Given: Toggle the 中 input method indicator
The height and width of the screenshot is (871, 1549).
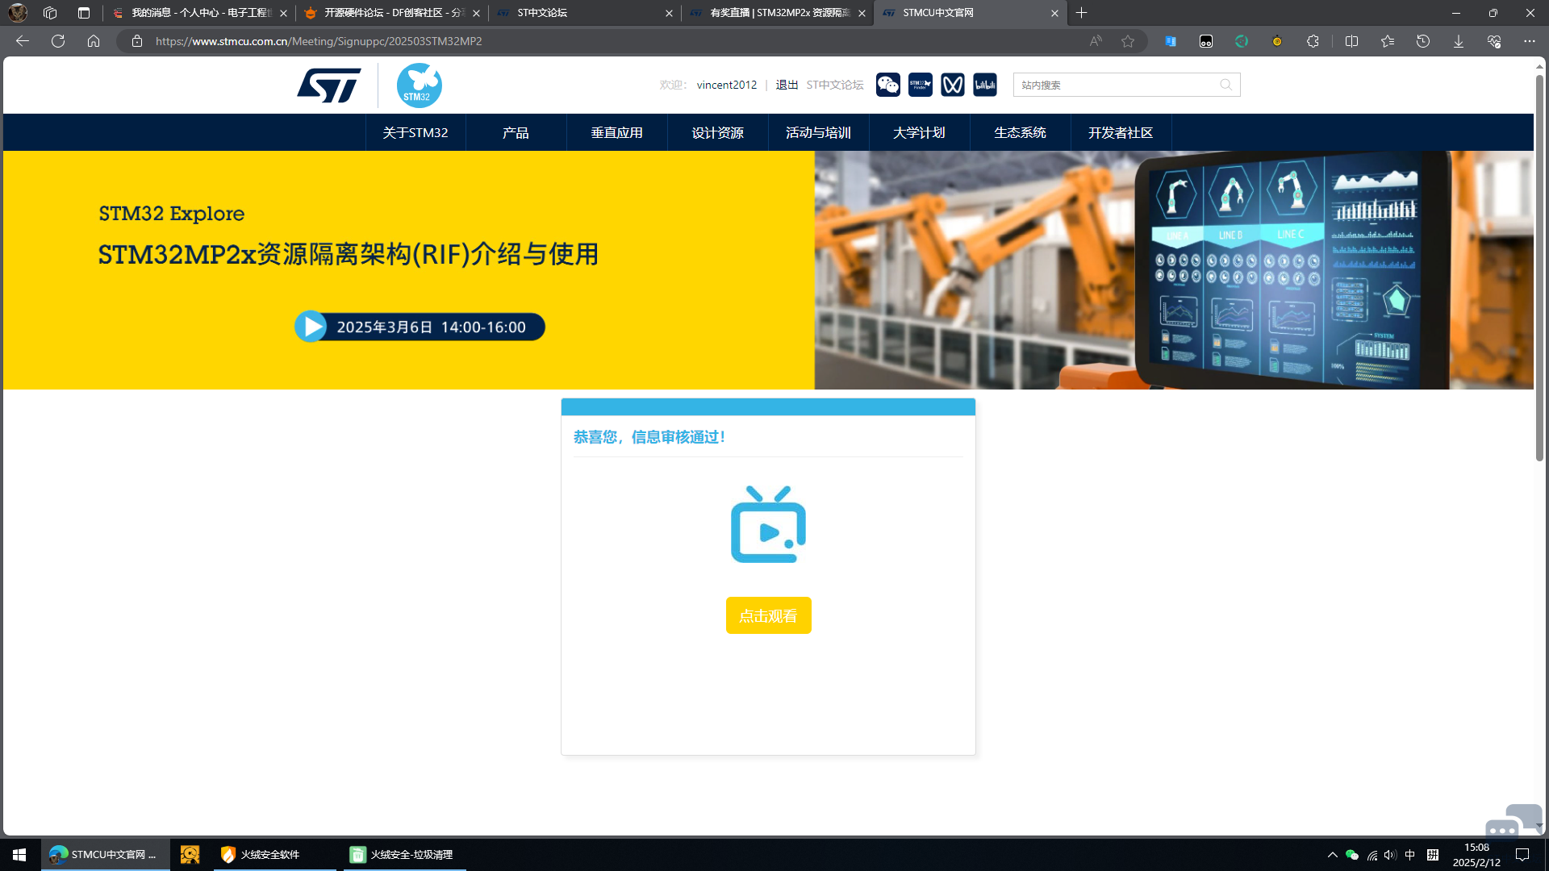Looking at the screenshot, I should pyautogui.click(x=1410, y=855).
